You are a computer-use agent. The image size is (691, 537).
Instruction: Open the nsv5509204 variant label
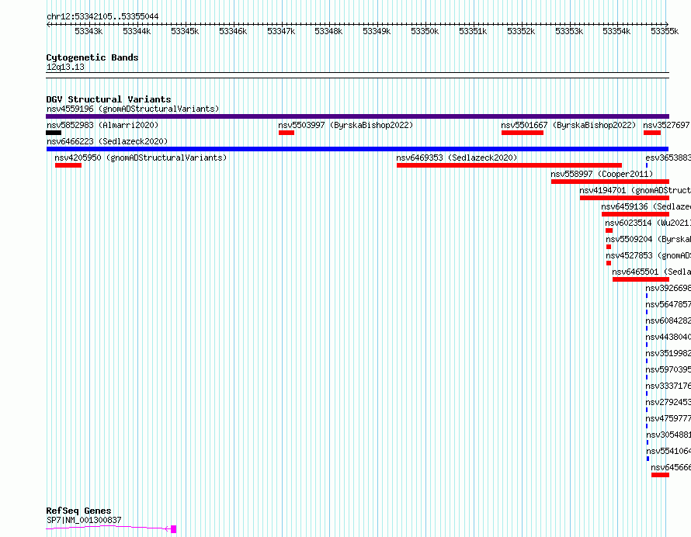pyautogui.click(x=648, y=239)
